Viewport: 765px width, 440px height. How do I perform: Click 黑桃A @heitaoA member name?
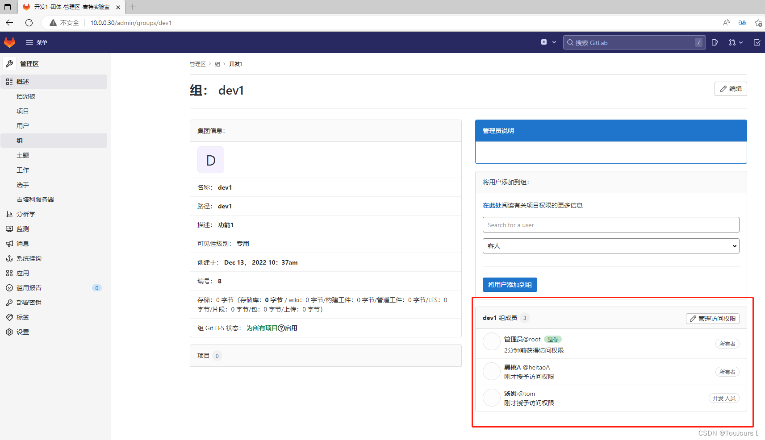(x=527, y=367)
